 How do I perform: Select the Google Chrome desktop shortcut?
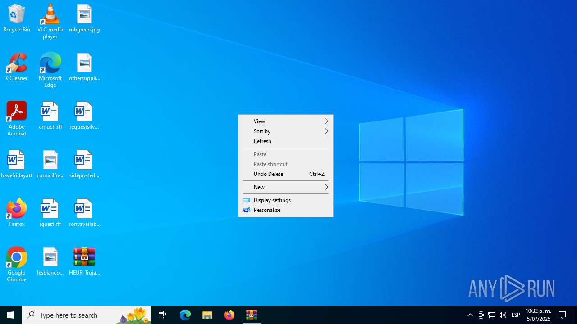click(17, 265)
